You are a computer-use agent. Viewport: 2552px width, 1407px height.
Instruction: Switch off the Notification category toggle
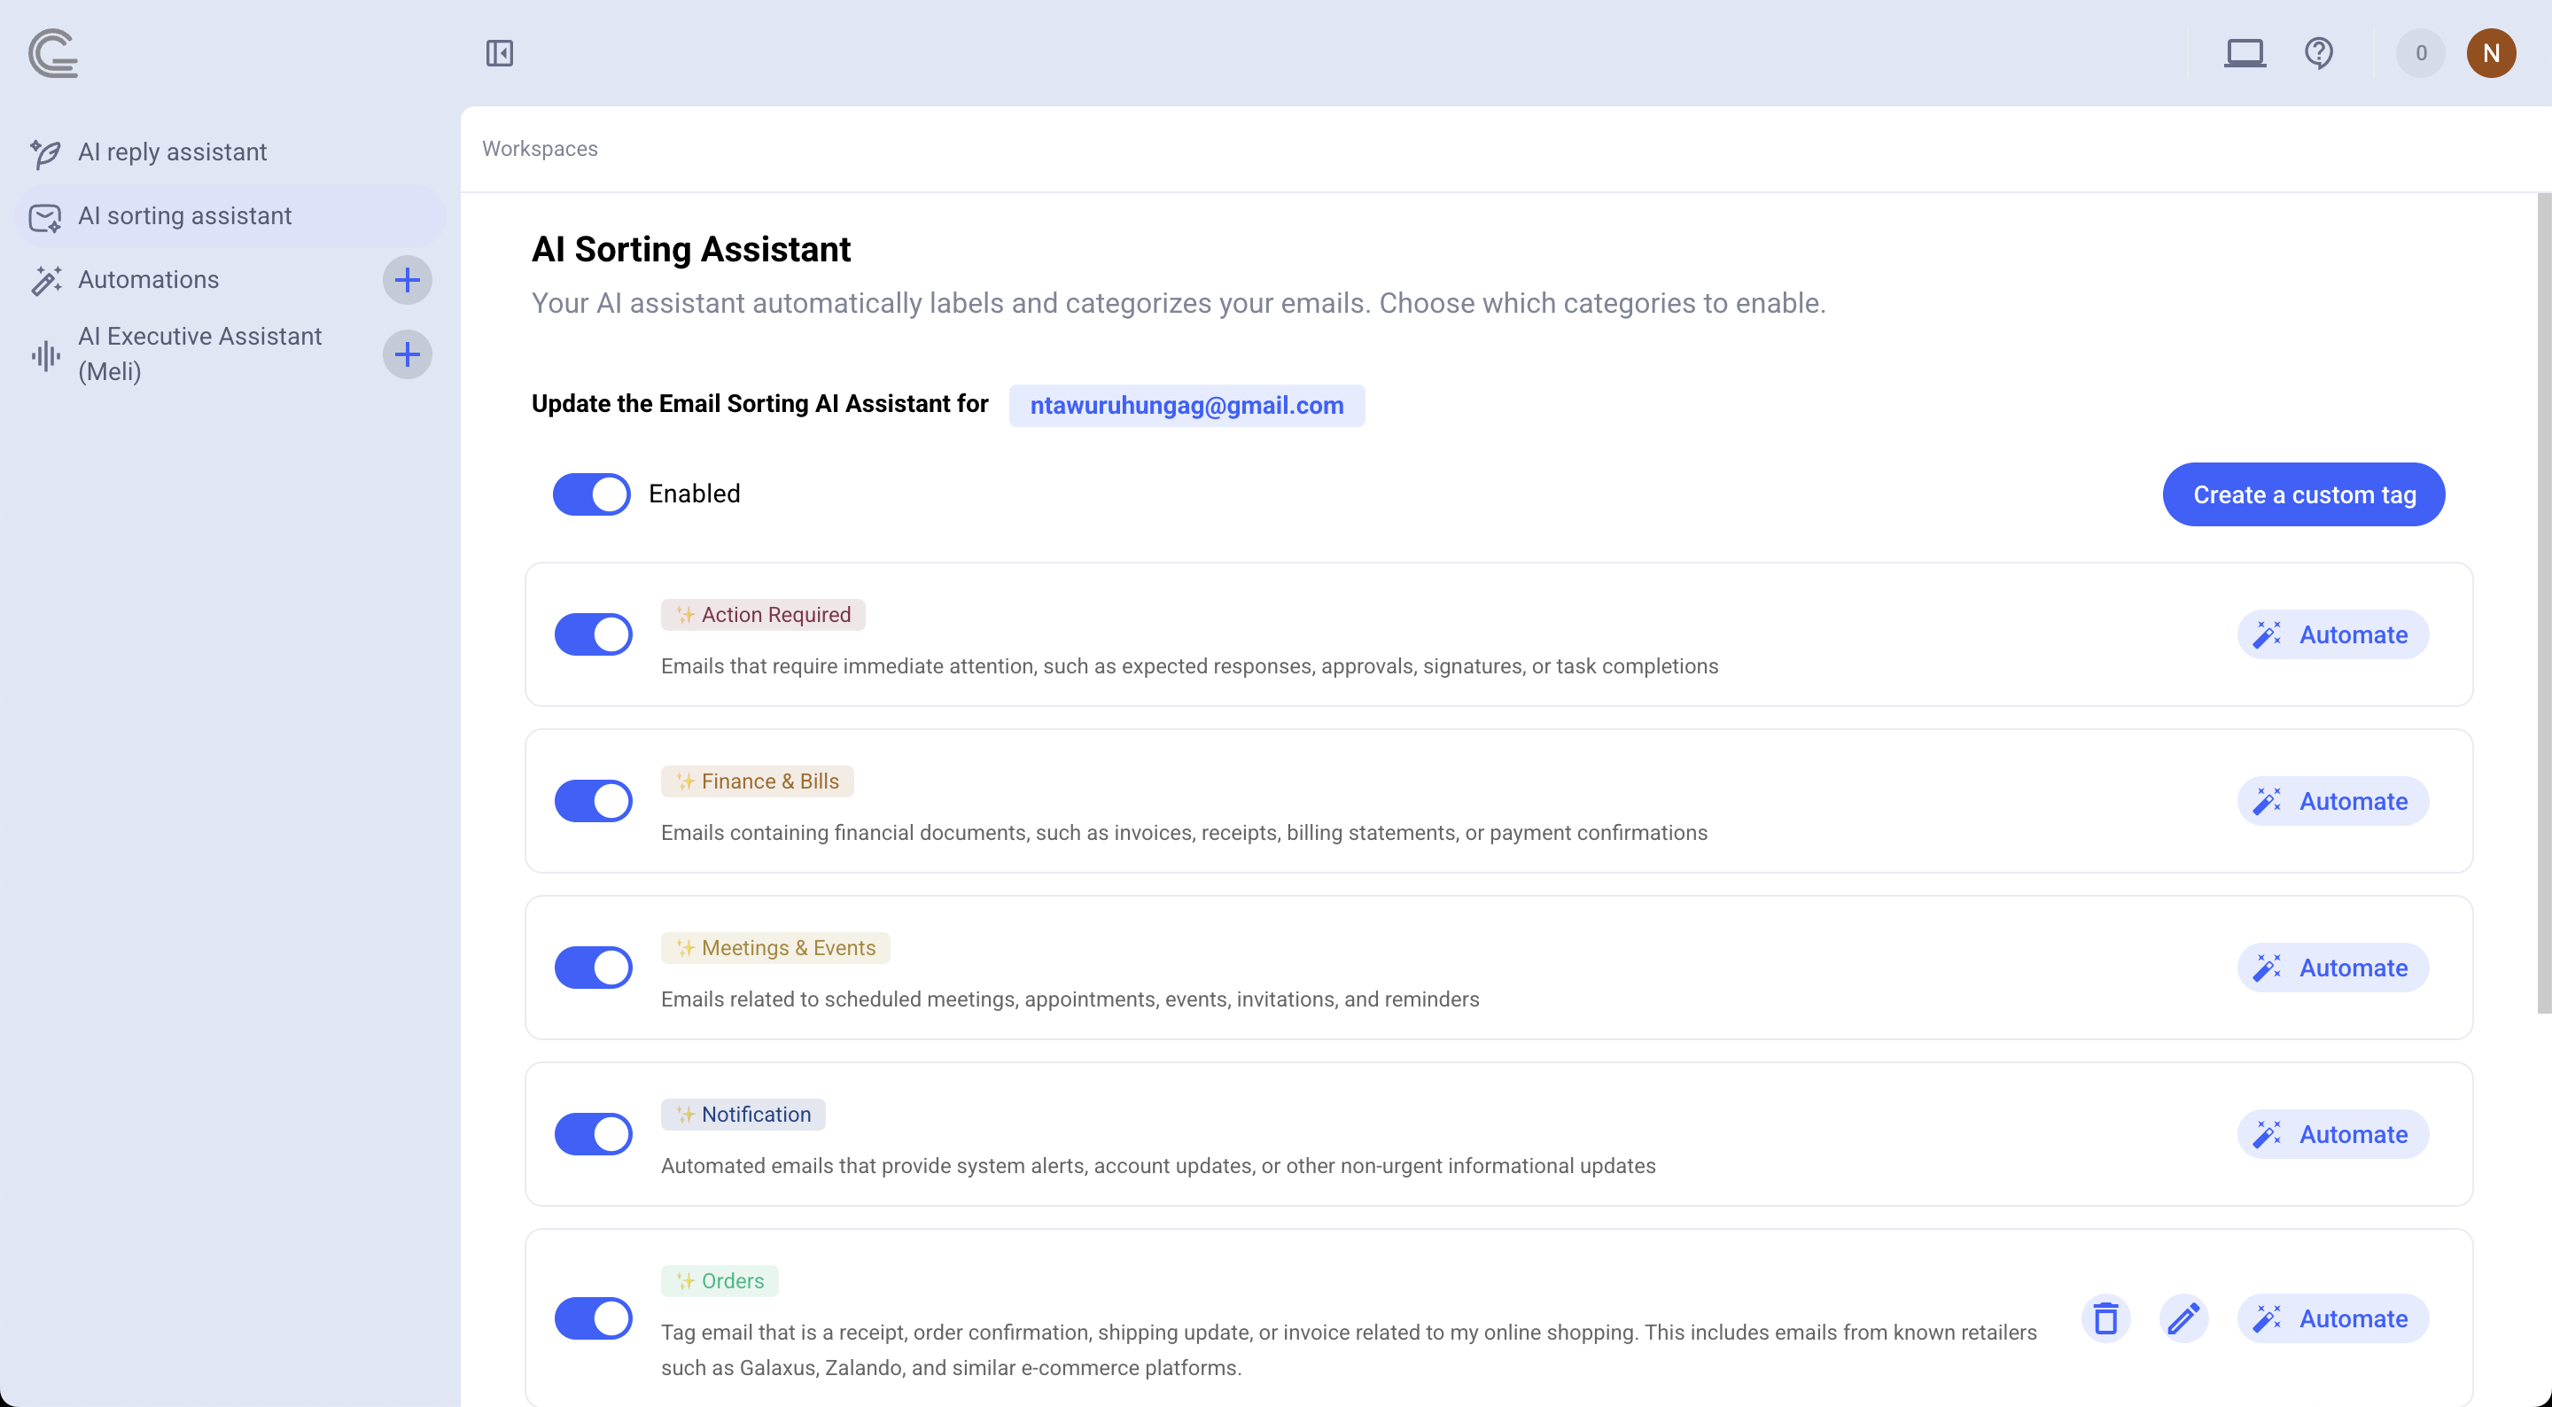594,1134
